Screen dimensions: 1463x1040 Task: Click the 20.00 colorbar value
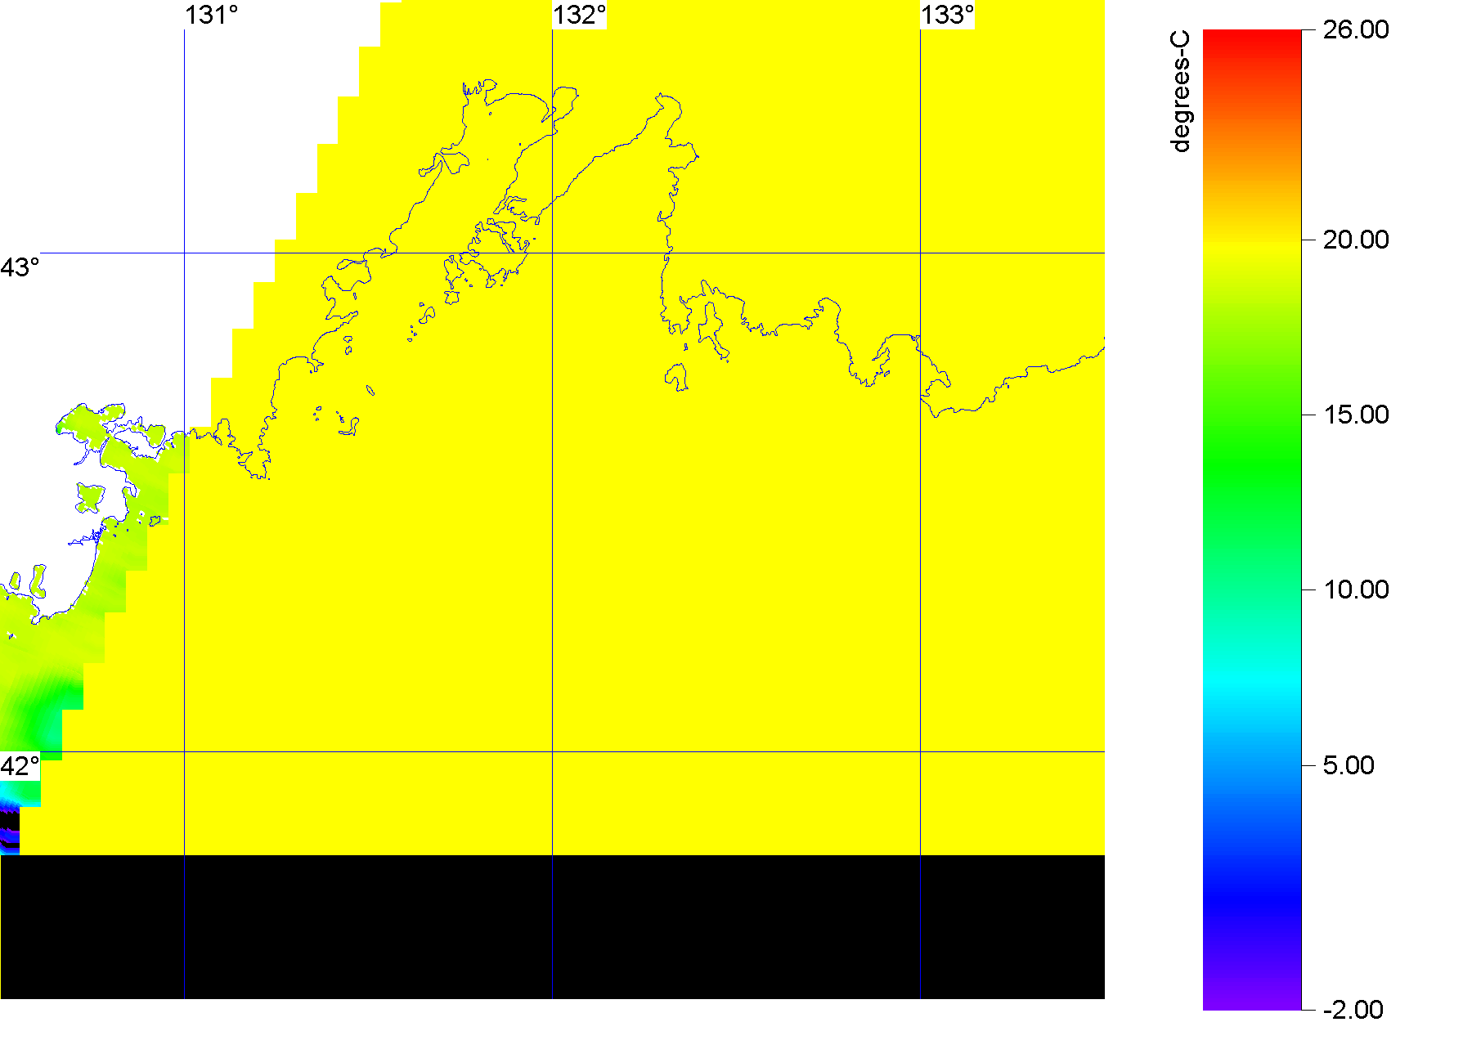pyautogui.click(x=1356, y=240)
